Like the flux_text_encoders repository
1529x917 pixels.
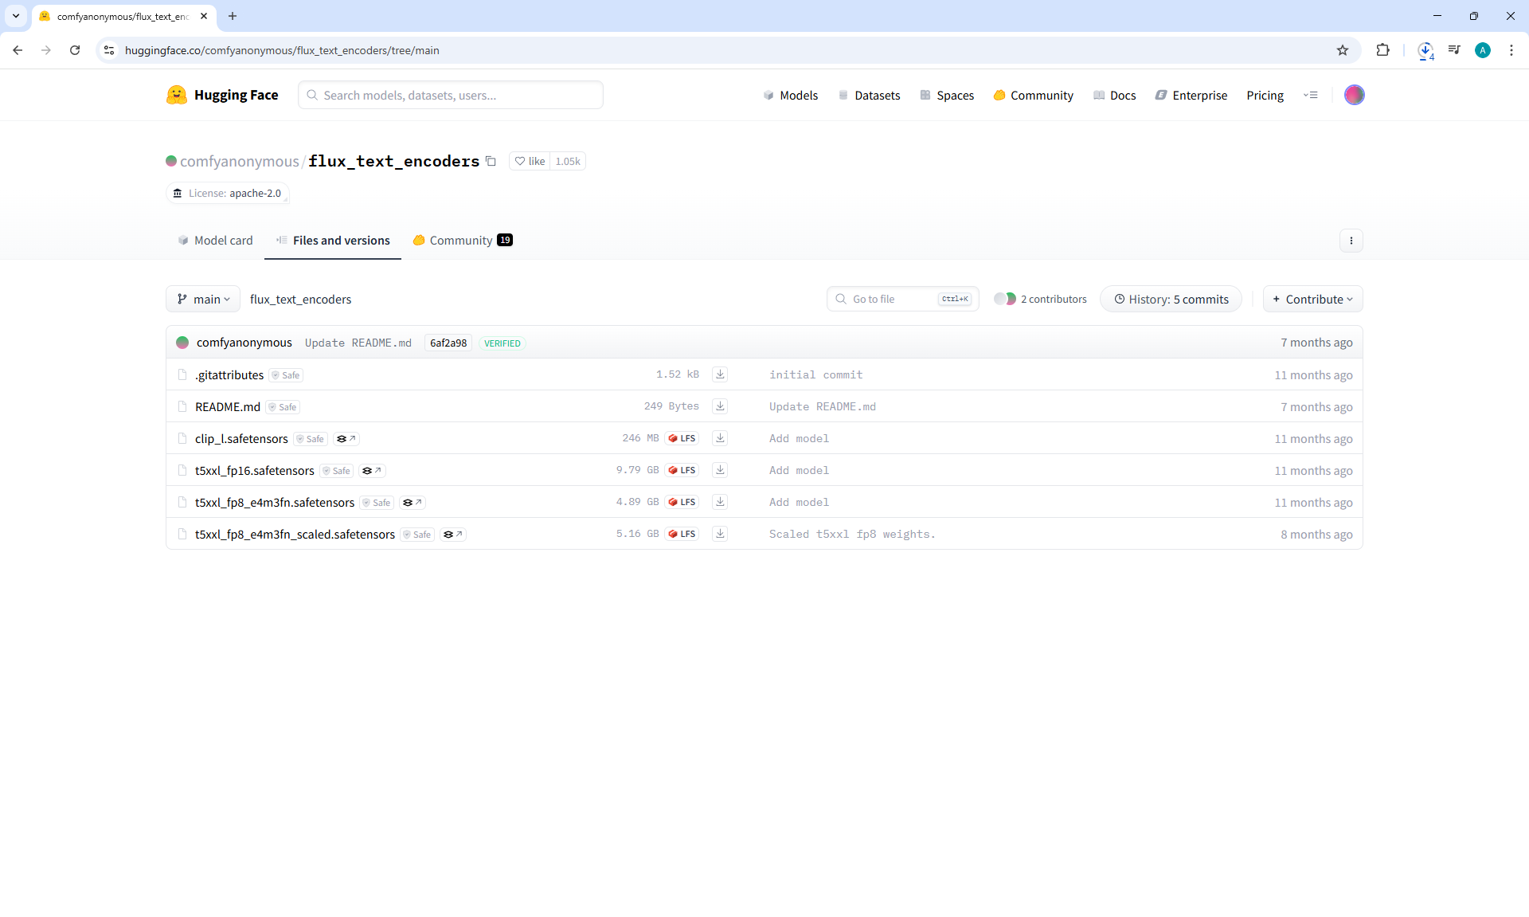pos(530,161)
